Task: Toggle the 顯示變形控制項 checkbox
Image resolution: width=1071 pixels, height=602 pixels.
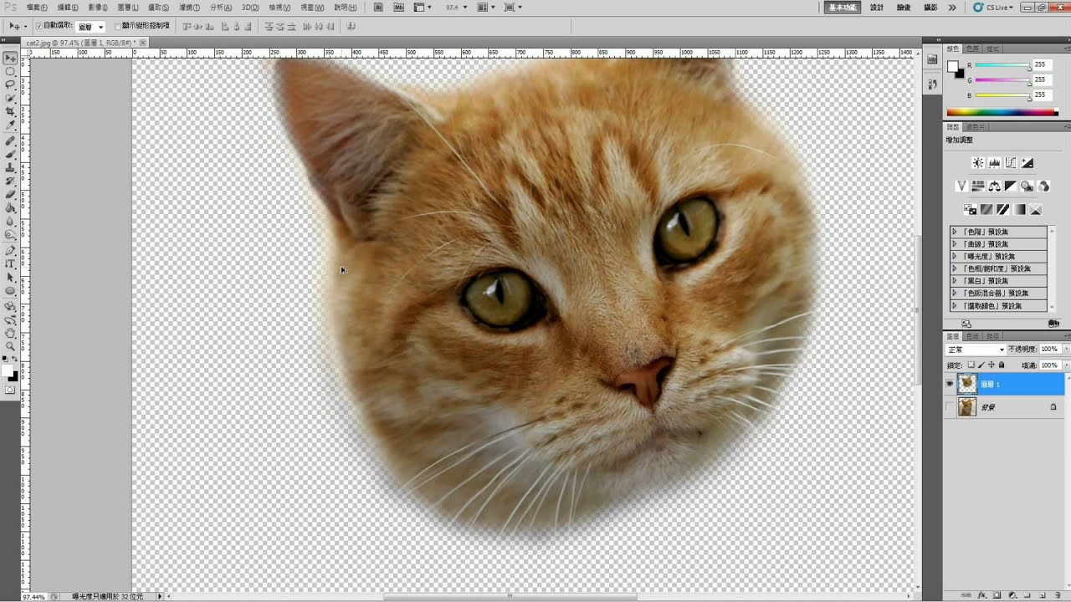Action: [x=117, y=26]
